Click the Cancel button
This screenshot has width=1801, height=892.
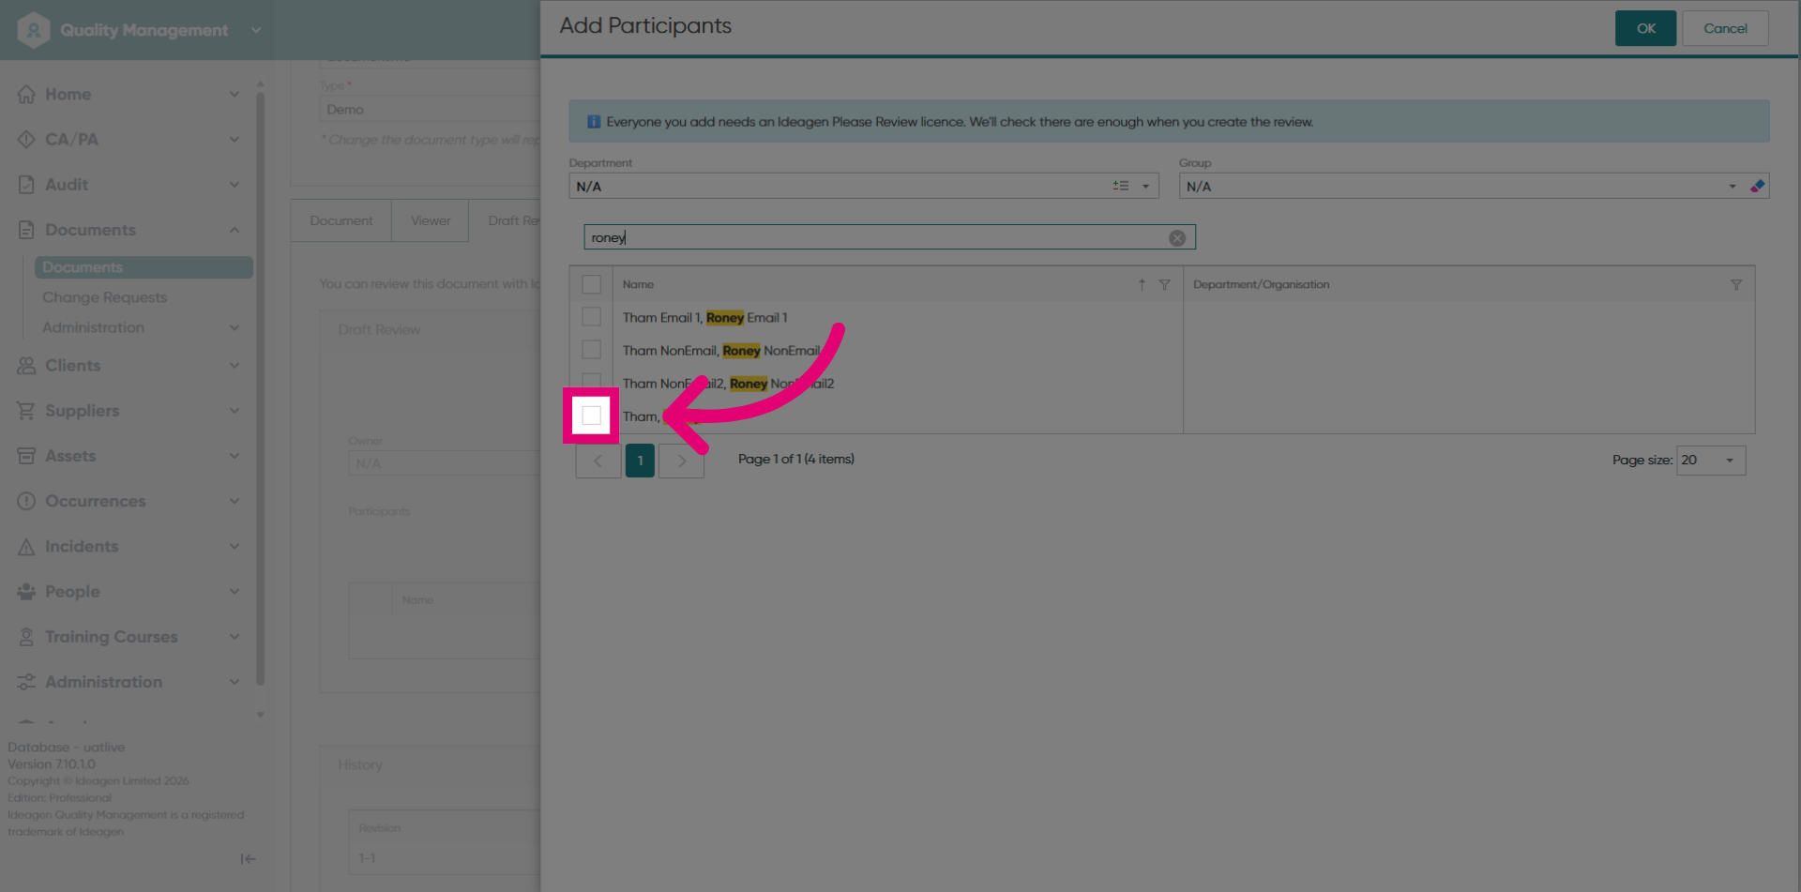(x=1725, y=28)
